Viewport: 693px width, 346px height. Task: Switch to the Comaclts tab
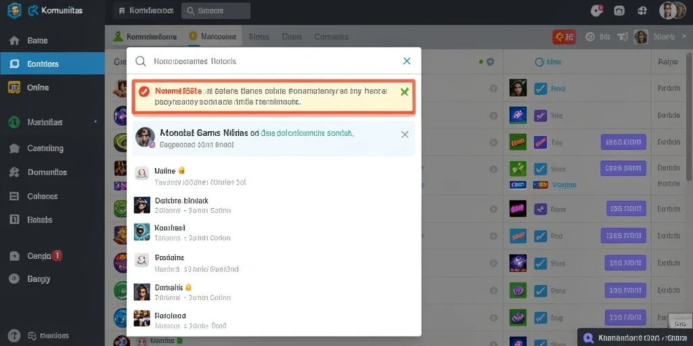331,37
